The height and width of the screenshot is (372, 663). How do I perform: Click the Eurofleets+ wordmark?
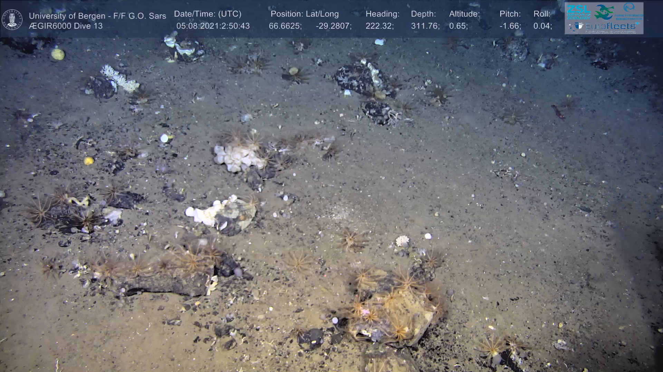coord(610,26)
